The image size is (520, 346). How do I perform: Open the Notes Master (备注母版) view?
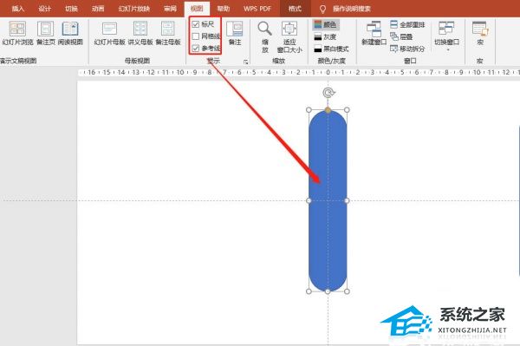[168, 33]
